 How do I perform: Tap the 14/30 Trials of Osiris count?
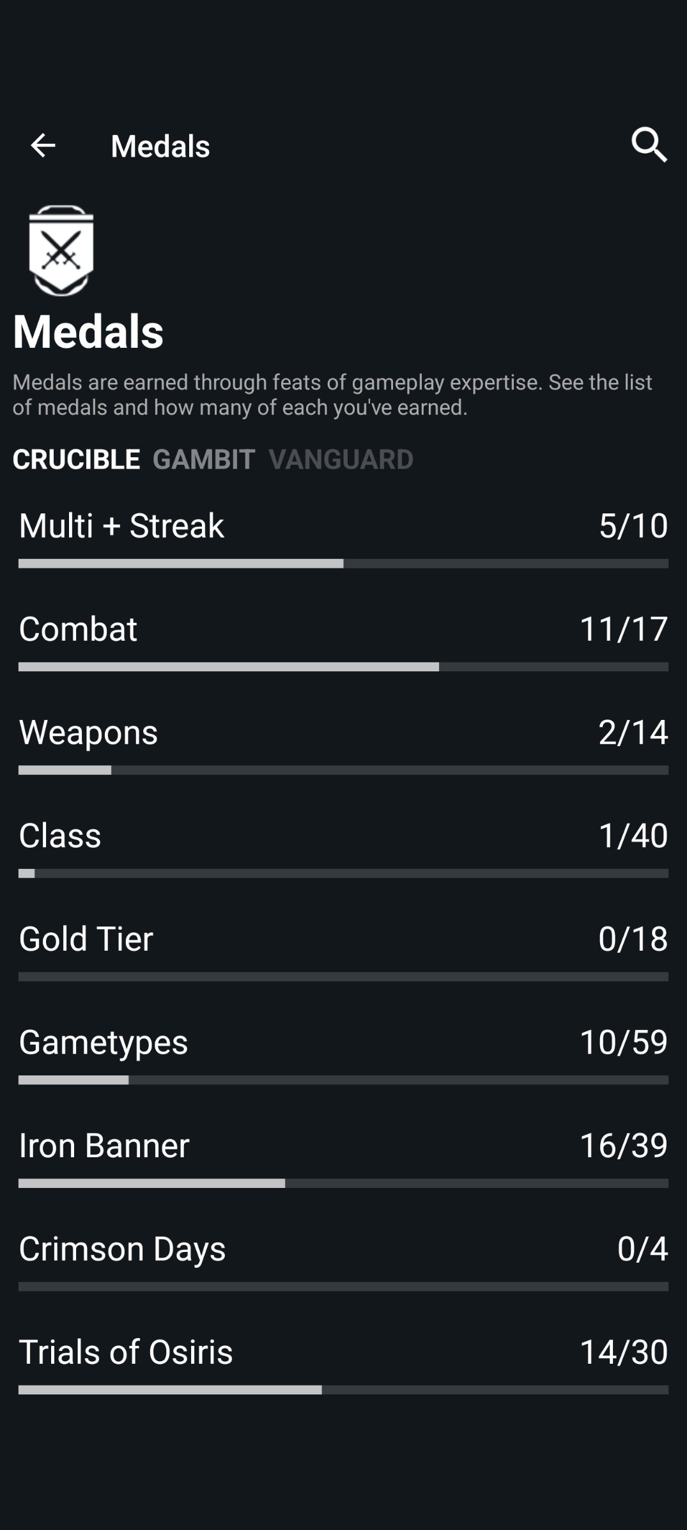coord(623,1352)
